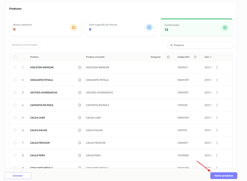
Task: Click info icon on Com sugestão de vínculo card
Action: point(149,27)
